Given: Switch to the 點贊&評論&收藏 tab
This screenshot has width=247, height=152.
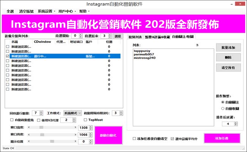Looking at the screenshot, I should (157, 37).
